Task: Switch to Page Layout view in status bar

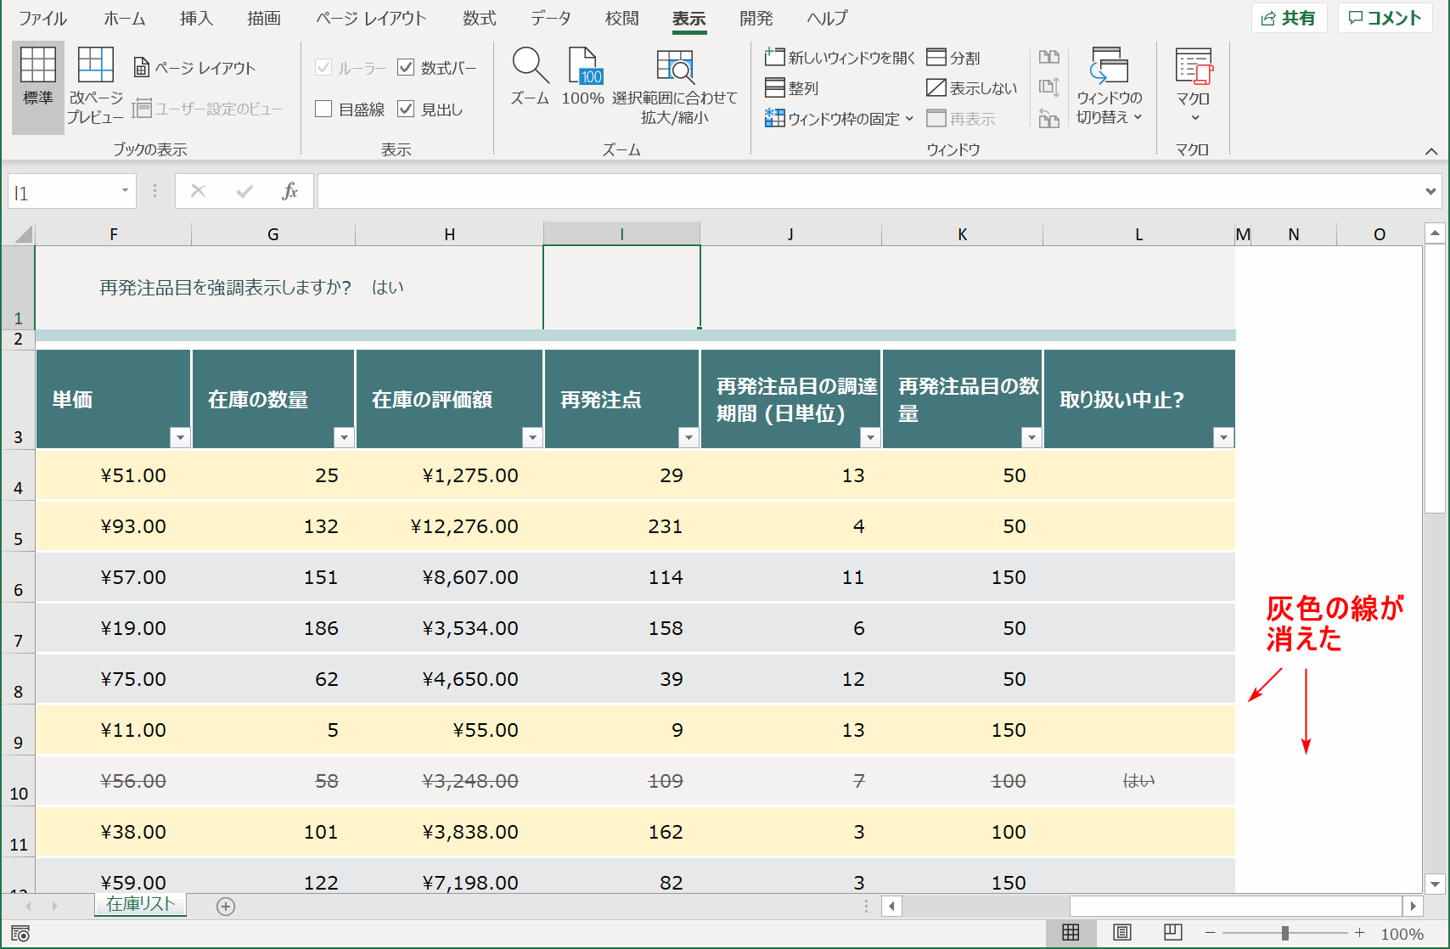Action: pos(1122,933)
